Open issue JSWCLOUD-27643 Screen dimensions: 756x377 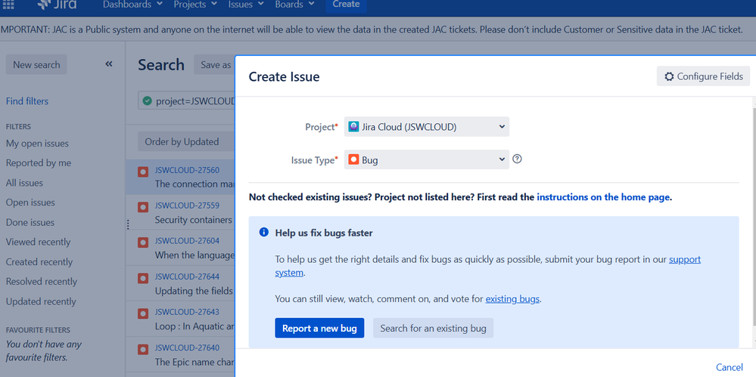(187, 311)
